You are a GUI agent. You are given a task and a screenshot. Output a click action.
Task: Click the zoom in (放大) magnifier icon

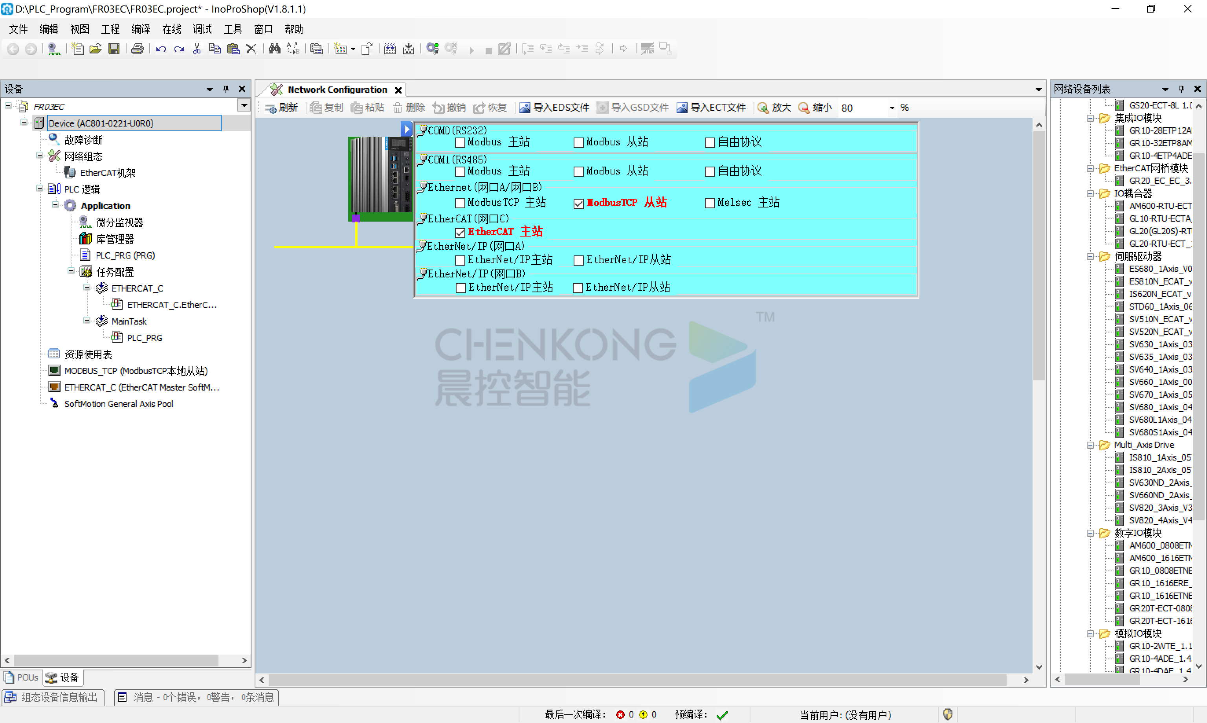[763, 108]
